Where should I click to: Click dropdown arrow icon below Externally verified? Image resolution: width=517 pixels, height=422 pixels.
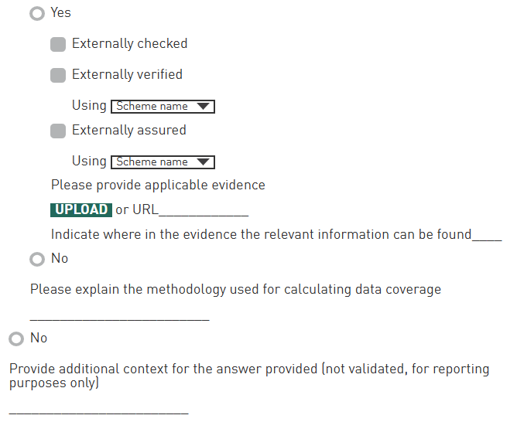[204, 107]
